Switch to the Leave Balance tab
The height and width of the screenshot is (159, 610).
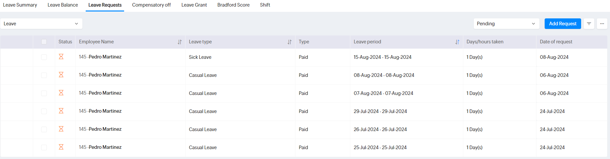(x=63, y=5)
